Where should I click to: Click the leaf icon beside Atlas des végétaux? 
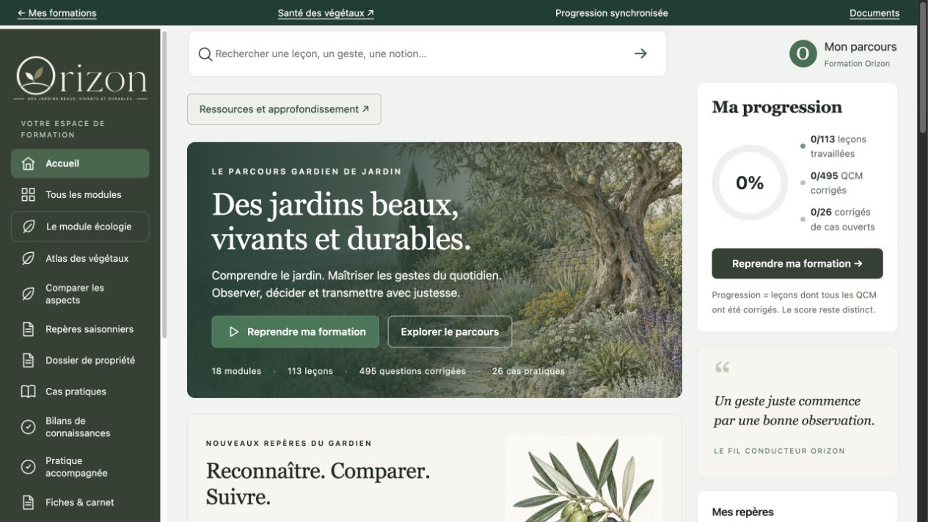[28, 258]
